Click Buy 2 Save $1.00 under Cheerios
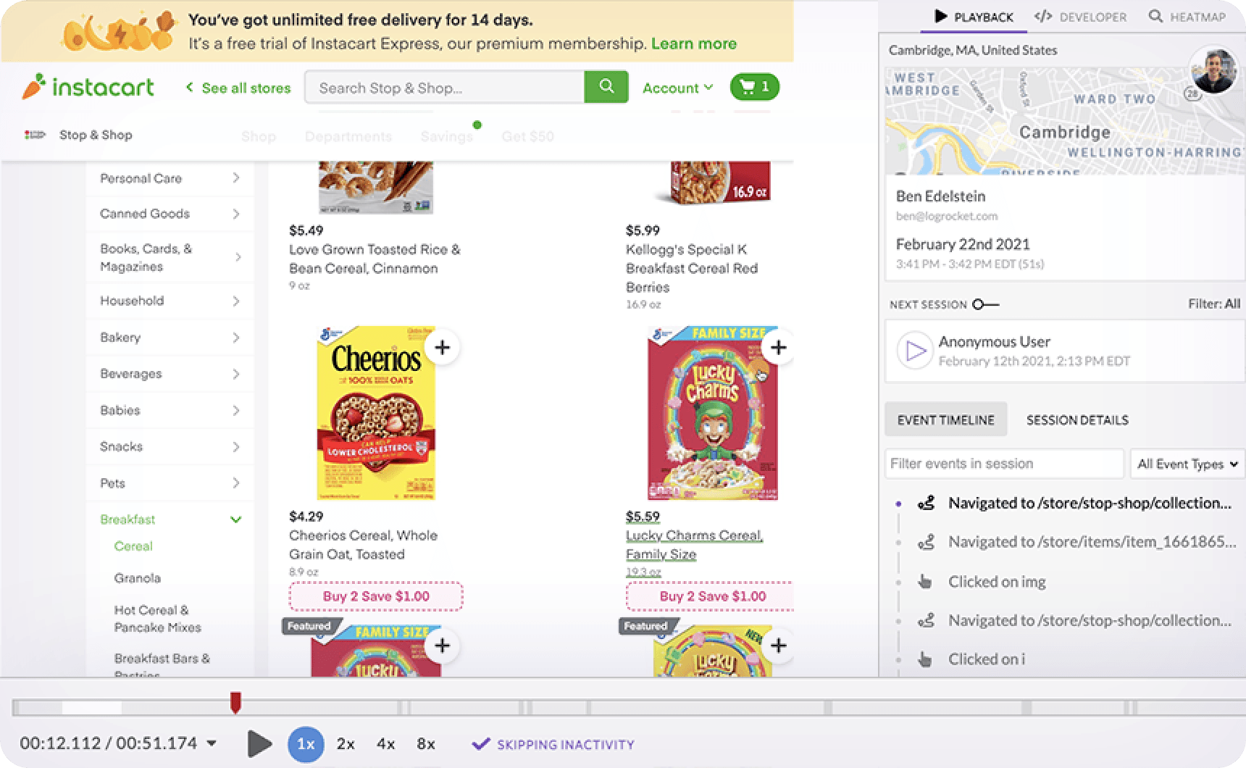Image resolution: width=1246 pixels, height=768 pixels. pos(376,596)
